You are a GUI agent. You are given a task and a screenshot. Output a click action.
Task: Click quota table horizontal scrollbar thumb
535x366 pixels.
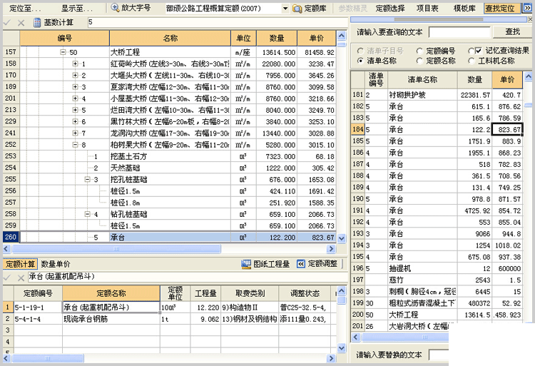[47, 358]
